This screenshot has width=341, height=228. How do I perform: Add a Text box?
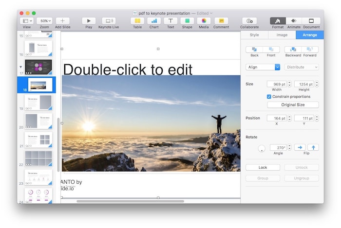point(170,21)
